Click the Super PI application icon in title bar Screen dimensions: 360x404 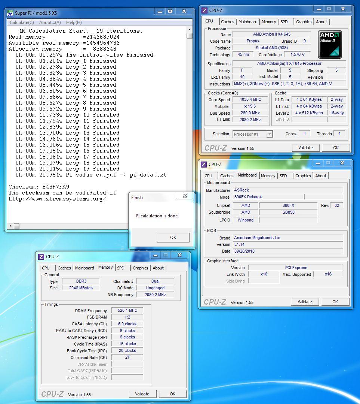tap(10, 13)
